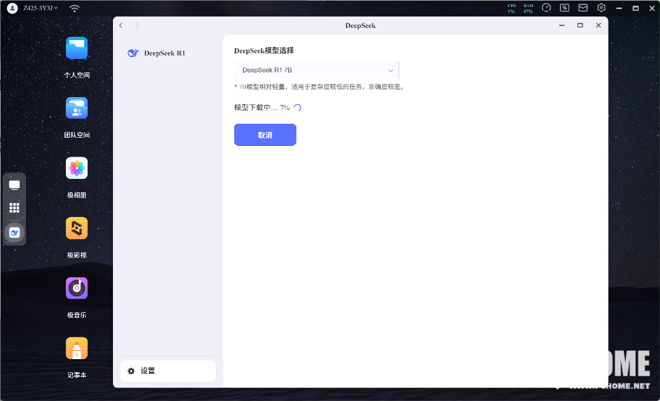Screen dimensions: 660x401
Task: Click the back arrow in the DeepSeek window
Action: [x=121, y=25]
